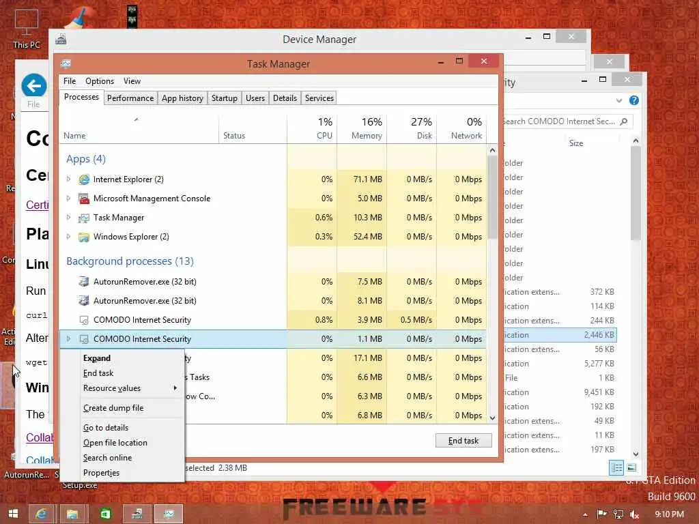Click second AutorunRemover.exe icon using 8.1 MB

[84, 301]
